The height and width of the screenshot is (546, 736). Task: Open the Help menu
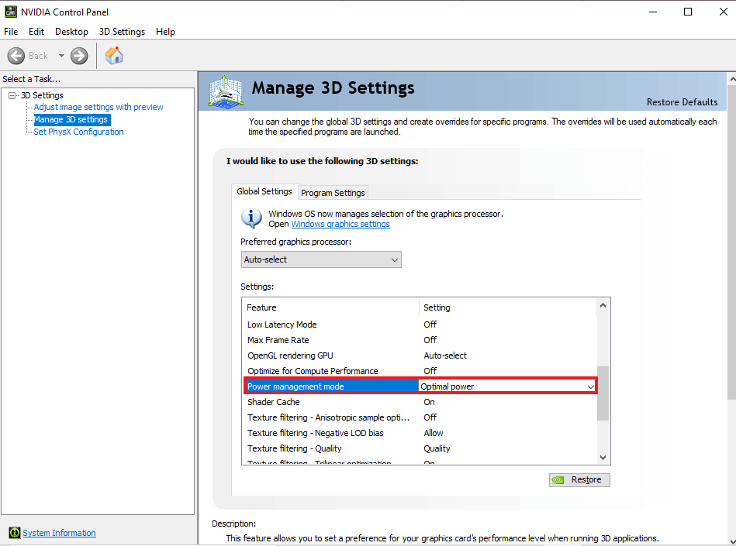pyautogui.click(x=165, y=32)
